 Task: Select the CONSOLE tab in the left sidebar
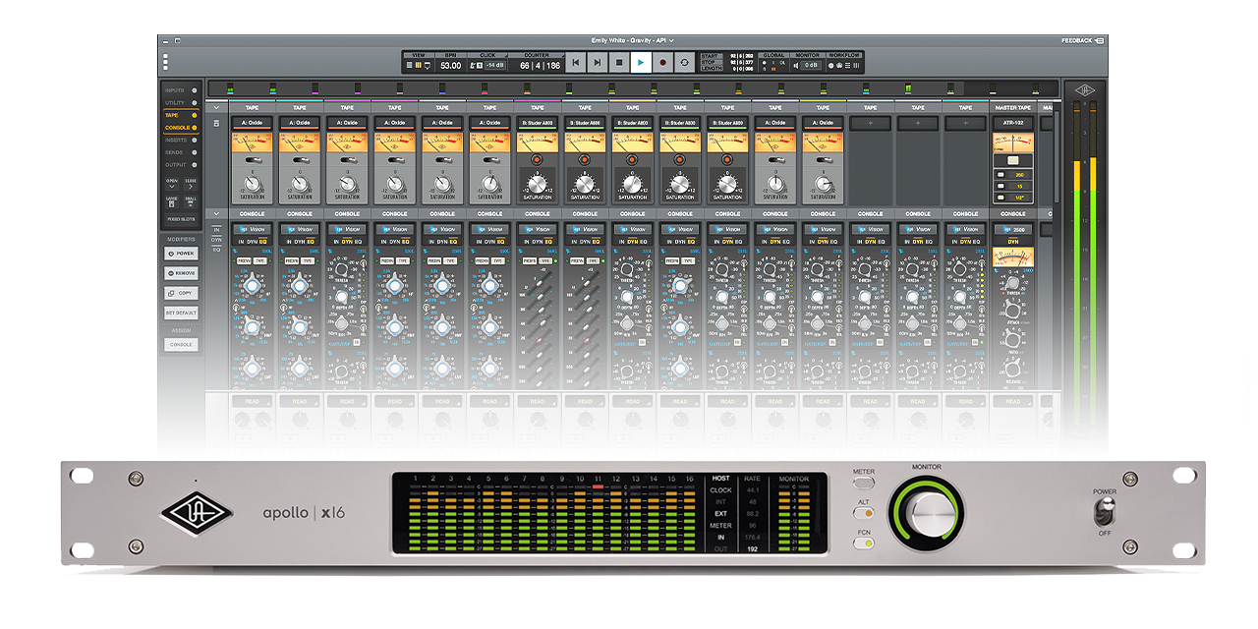coord(180,129)
